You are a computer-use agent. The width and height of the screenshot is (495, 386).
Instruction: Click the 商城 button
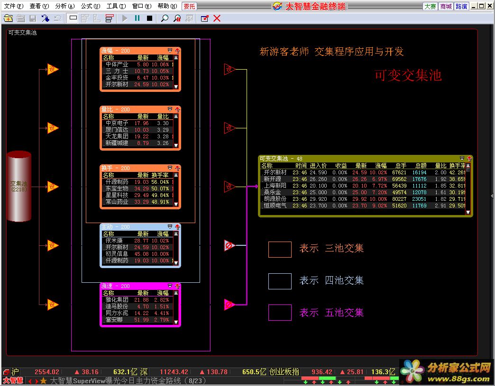[x=446, y=6]
